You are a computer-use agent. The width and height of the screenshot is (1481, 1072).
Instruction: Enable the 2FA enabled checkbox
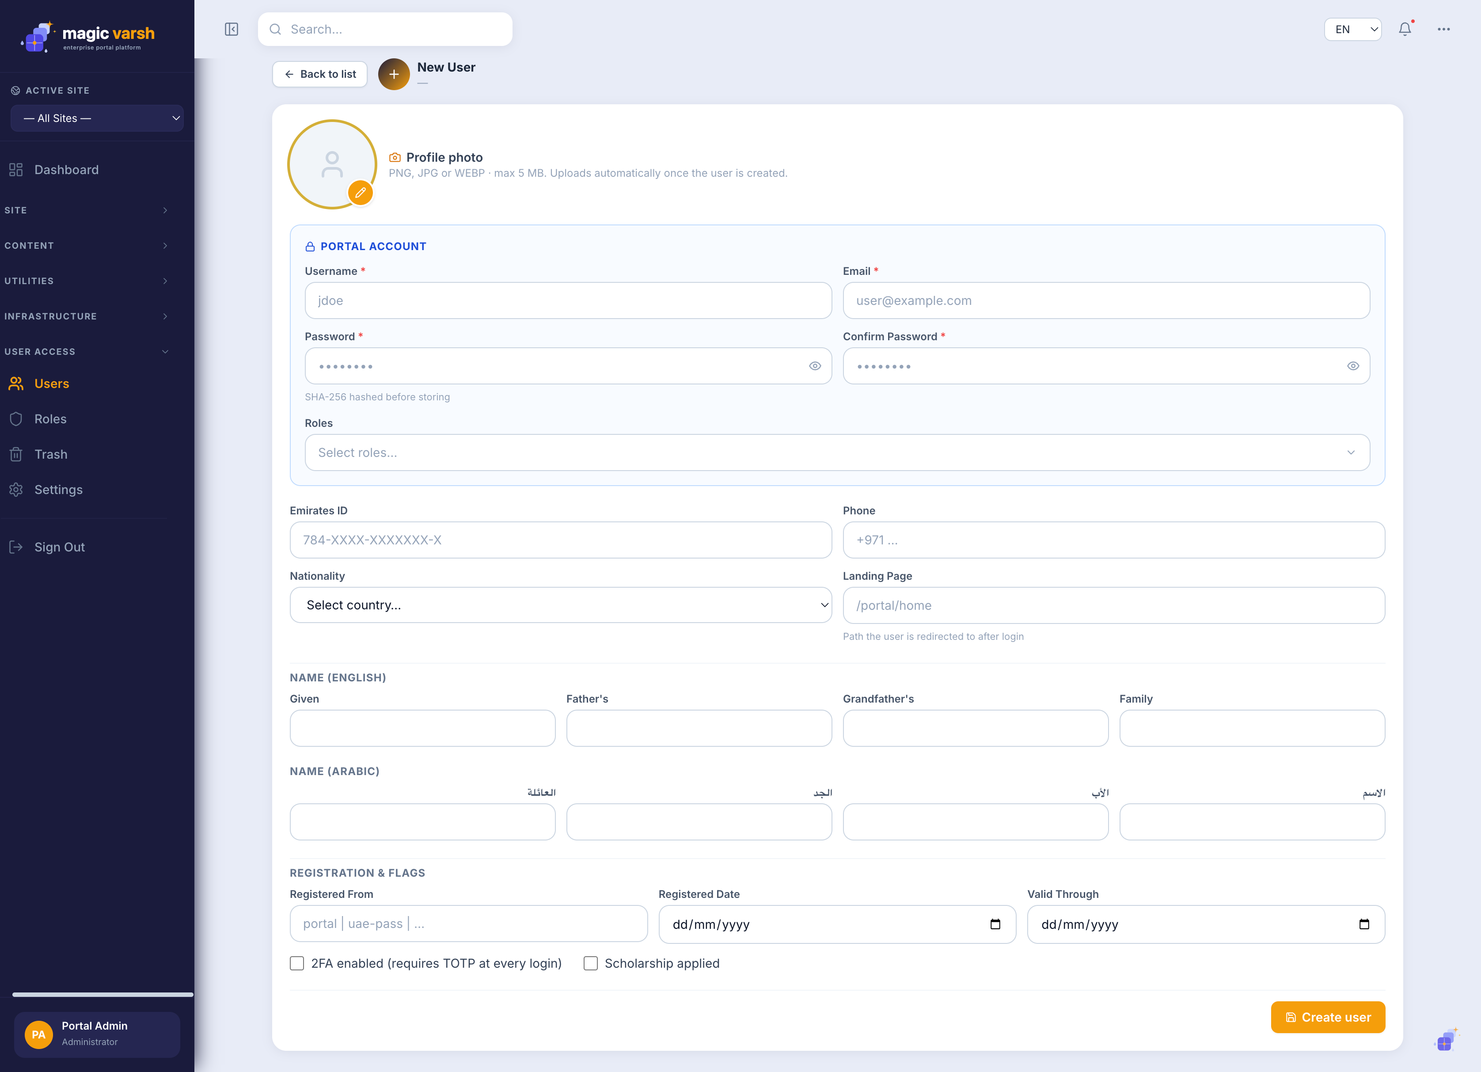297,964
